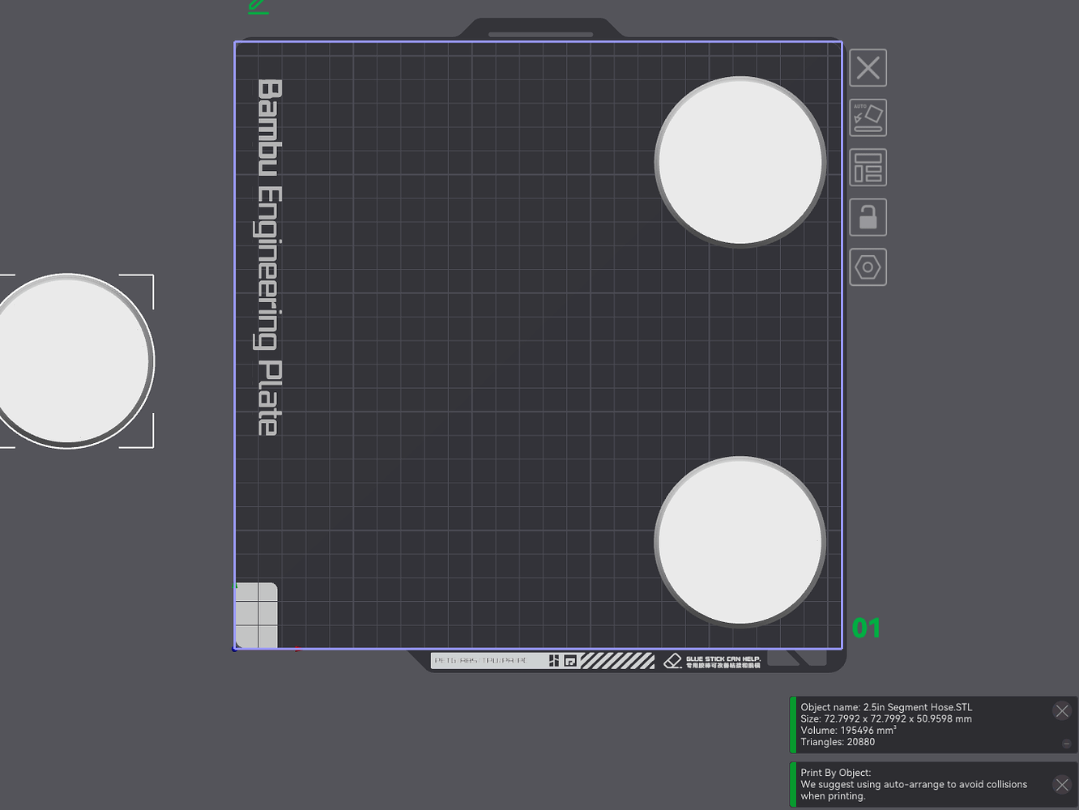Click the 'Volume: 195496 mm³' line

click(848, 730)
